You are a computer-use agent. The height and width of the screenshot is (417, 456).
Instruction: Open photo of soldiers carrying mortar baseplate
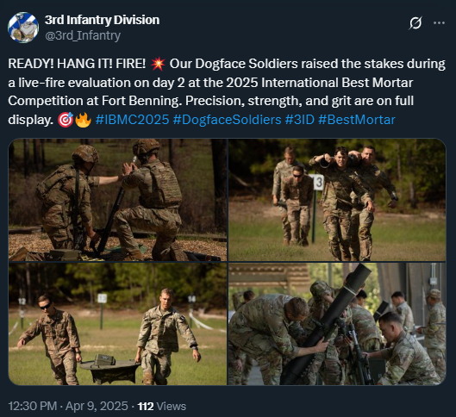(x=118, y=324)
